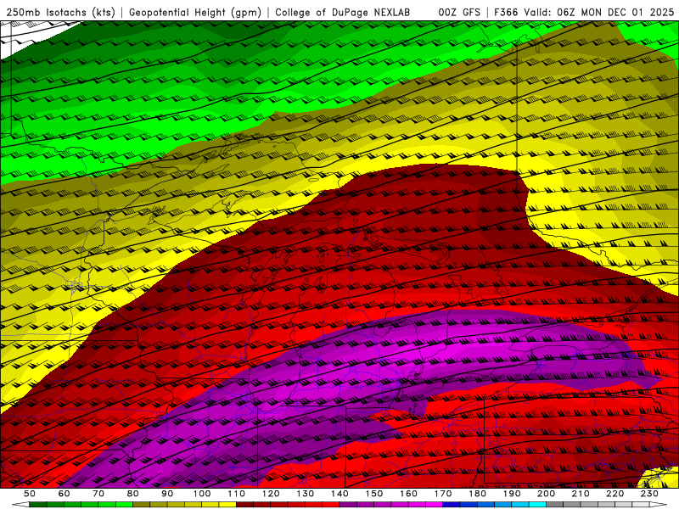Viewport: 679px width, 509px height.
Task: Click the '130' legend value
Action: click(306, 494)
